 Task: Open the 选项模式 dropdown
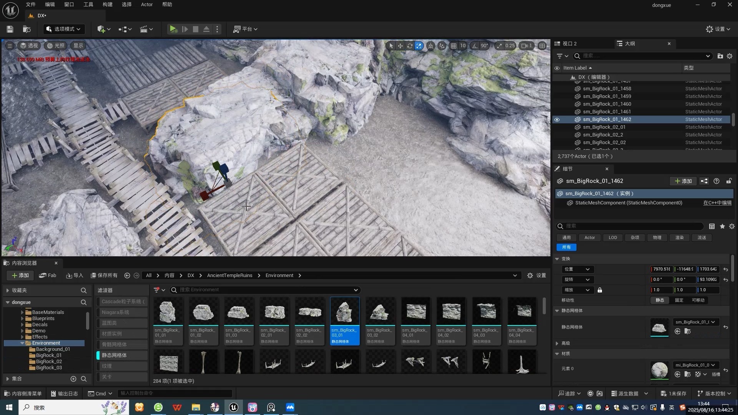pyautogui.click(x=64, y=29)
